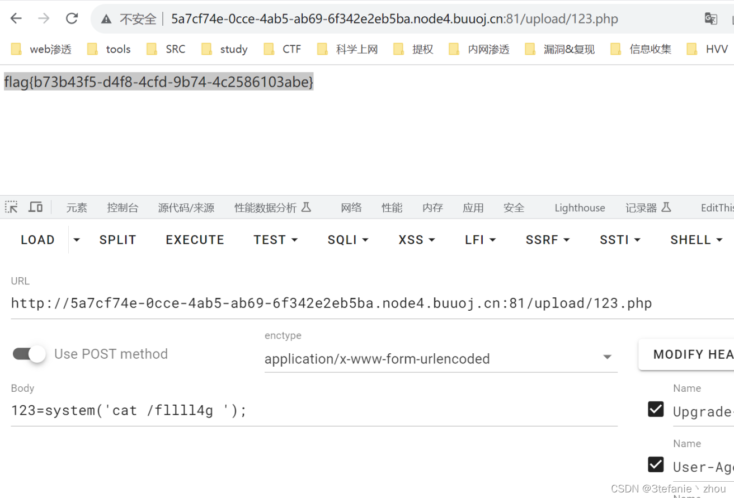
Task: Switch to the 应用 DevTools tab
Action: [x=473, y=208]
